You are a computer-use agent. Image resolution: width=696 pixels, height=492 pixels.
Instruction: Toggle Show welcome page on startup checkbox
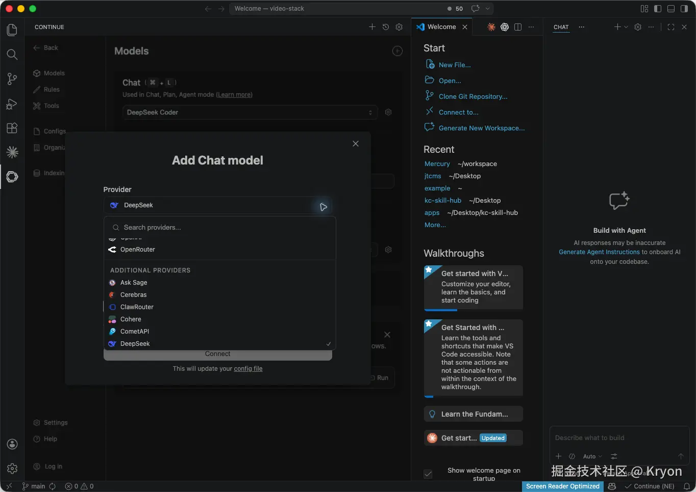[x=428, y=474]
